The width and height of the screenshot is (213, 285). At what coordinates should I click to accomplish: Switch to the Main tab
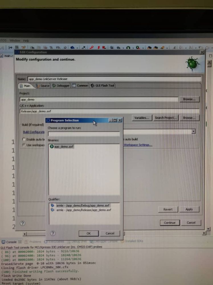click(x=25, y=86)
